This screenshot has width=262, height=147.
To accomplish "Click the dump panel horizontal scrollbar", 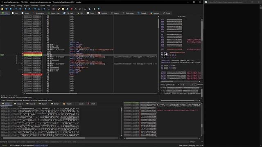I will point(61,138).
